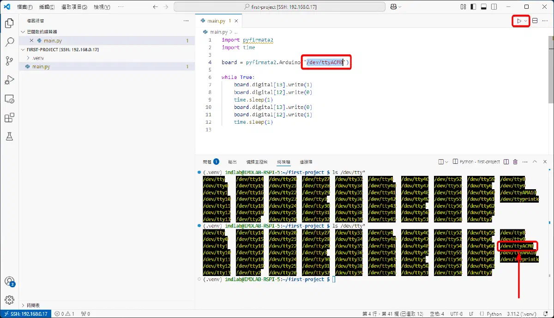The height and width of the screenshot is (318, 554).
Task: Toggle the split editor layout icon
Action: (x=535, y=21)
